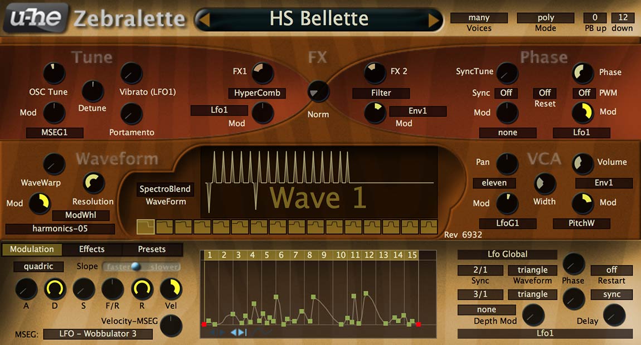
Task: Click the quadric mode button
Action: click(x=38, y=266)
